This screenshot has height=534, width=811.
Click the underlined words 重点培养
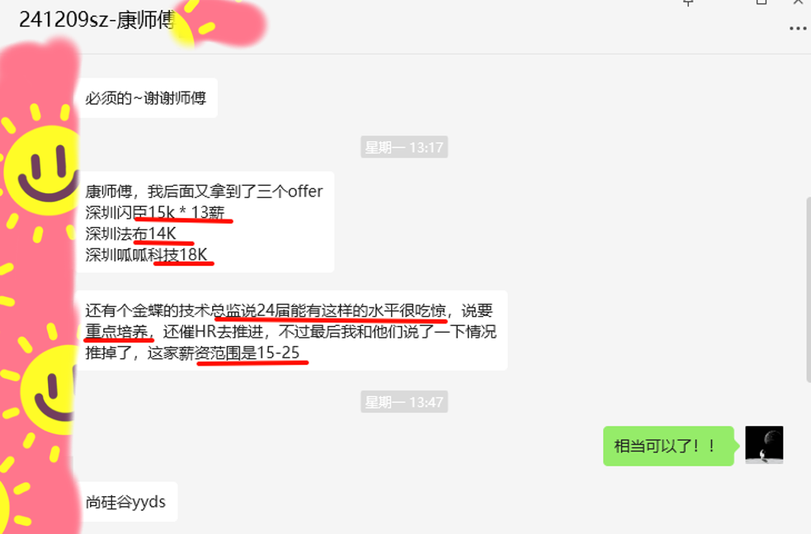tap(117, 332)
